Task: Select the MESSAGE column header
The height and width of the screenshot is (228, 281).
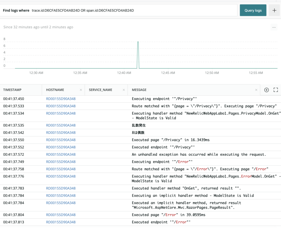Action: coord(139,90)
